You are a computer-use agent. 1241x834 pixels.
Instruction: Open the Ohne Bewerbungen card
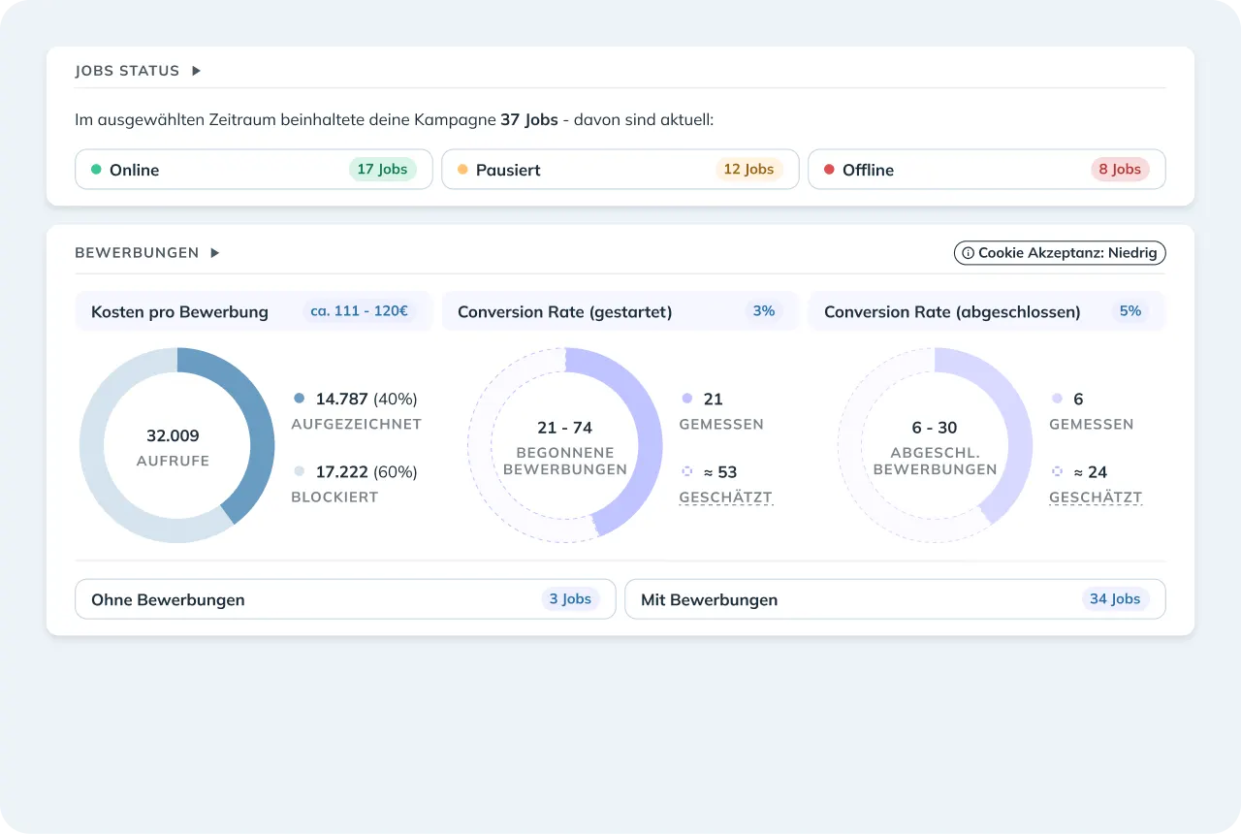(345, 599)
